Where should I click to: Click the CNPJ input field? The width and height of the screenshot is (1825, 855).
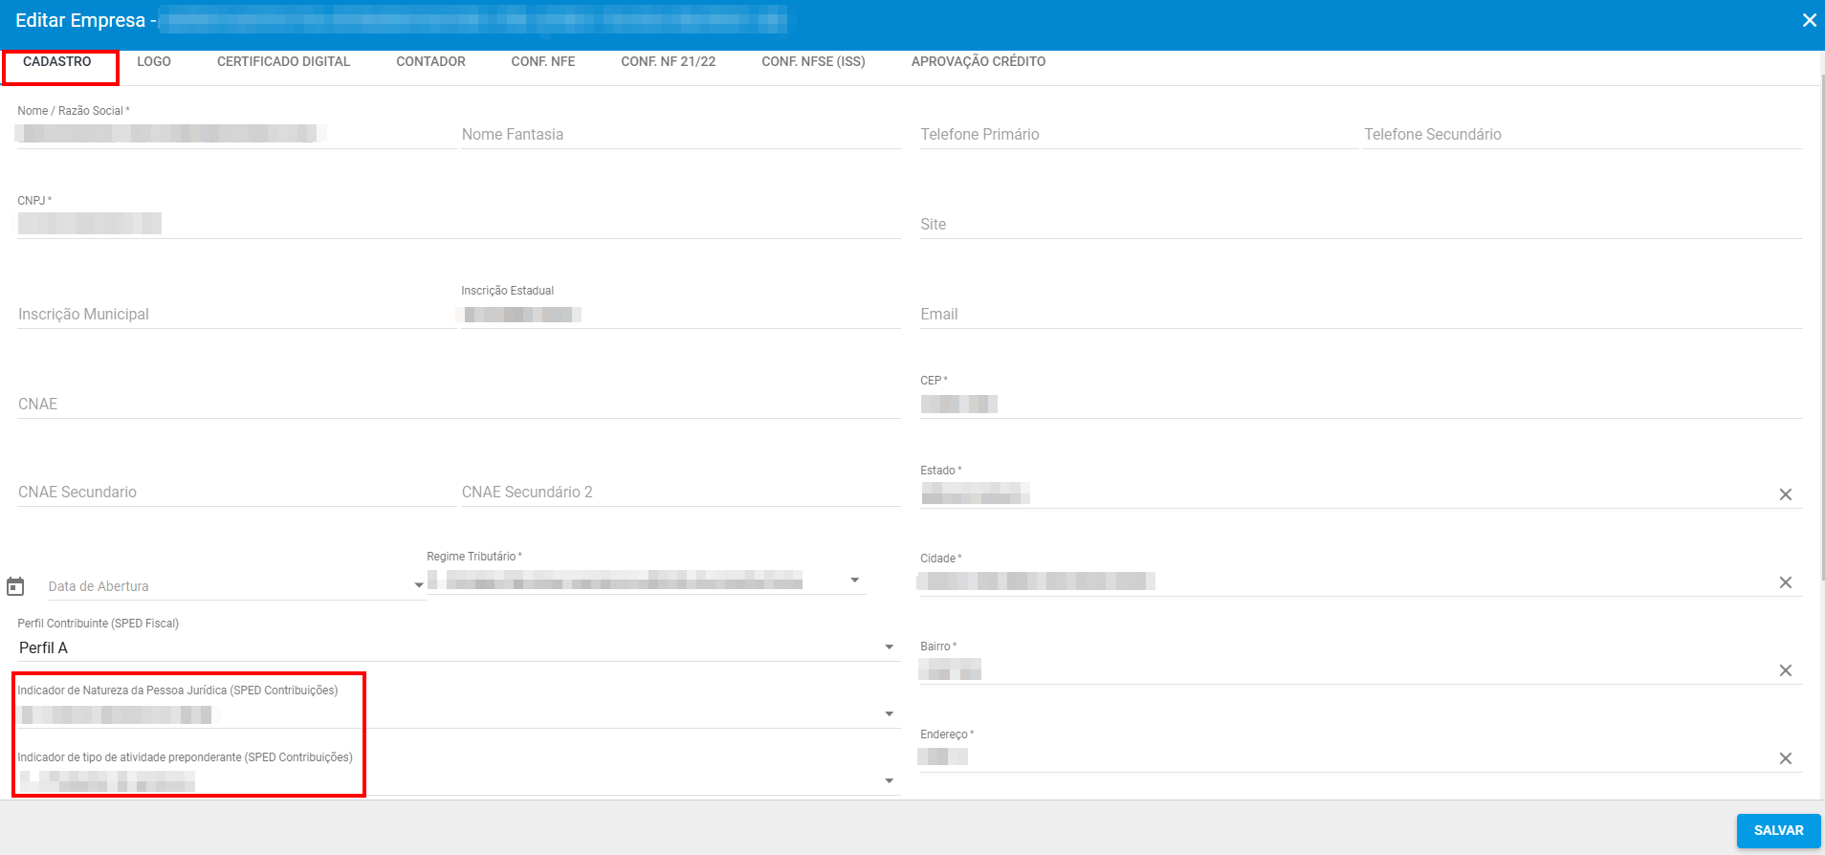[459, 224]
